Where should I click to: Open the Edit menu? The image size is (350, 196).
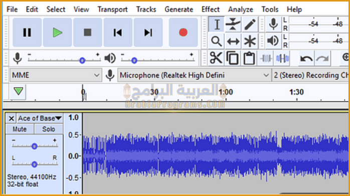click(x=32, y=9)
